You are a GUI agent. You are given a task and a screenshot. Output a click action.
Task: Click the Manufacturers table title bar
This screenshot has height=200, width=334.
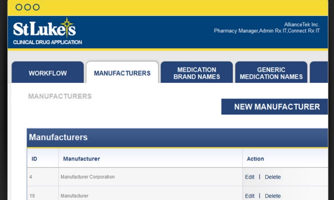[177, 137]
